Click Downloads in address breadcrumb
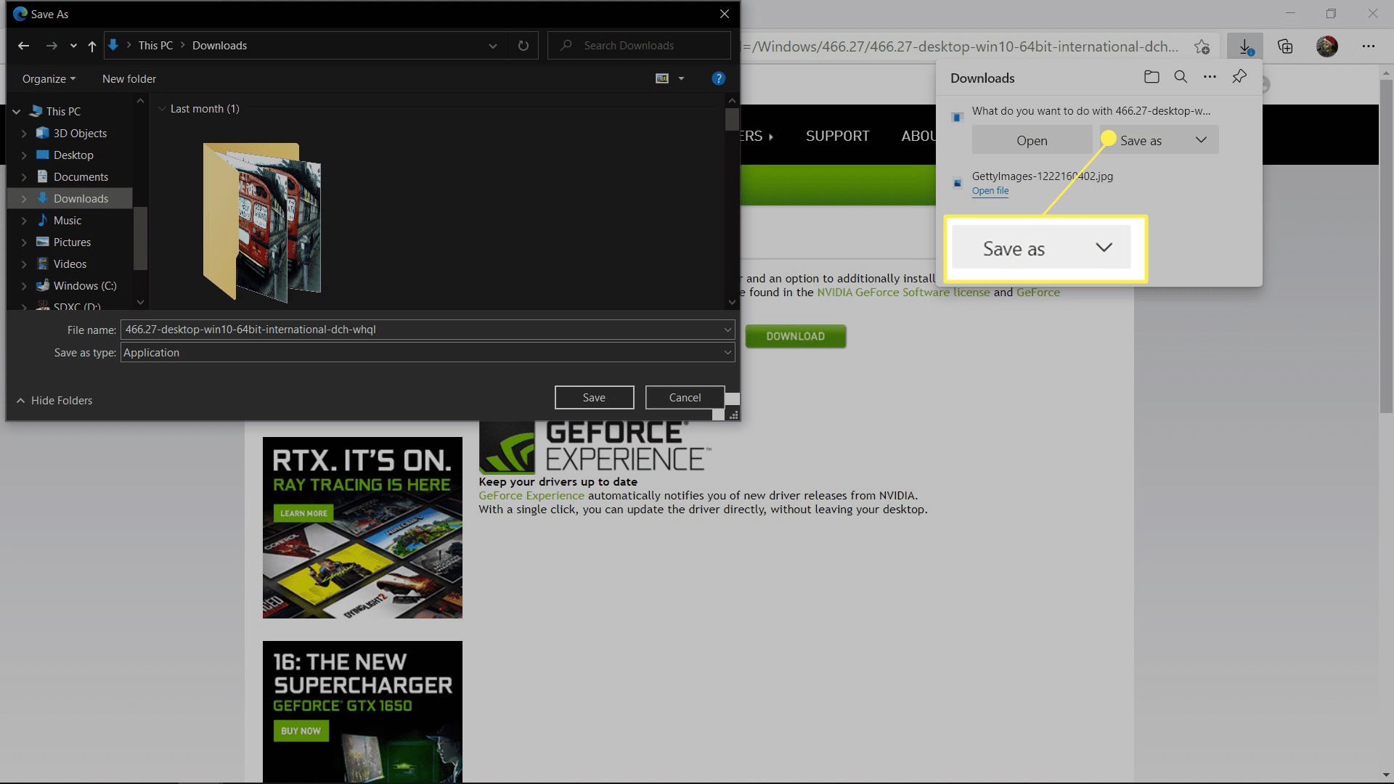Screen dimensions: 1394x784 pos(219,46)
